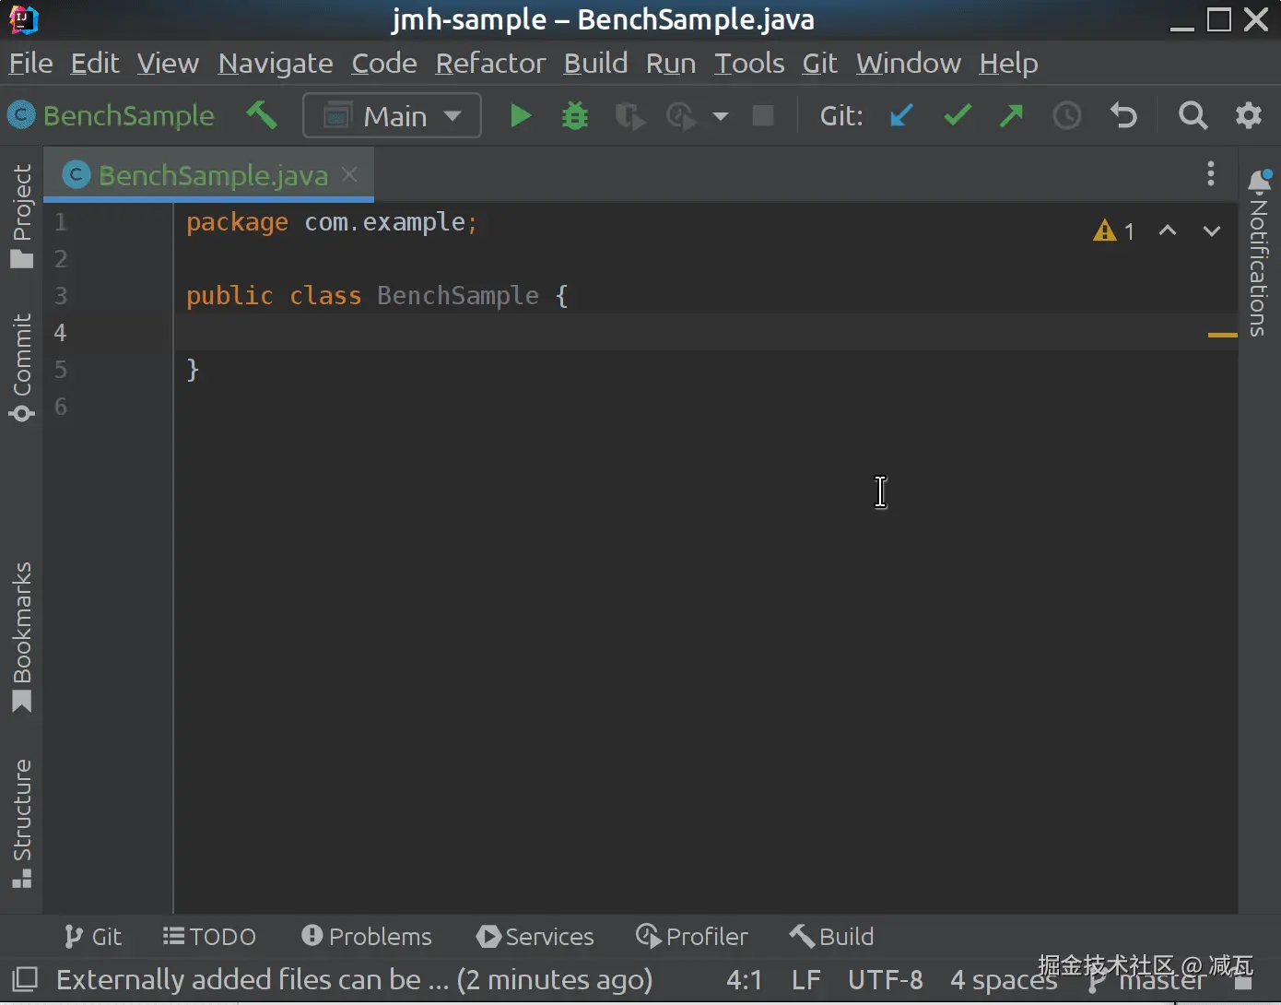Rollback changes with undo arrow icon

(1123, 115)
